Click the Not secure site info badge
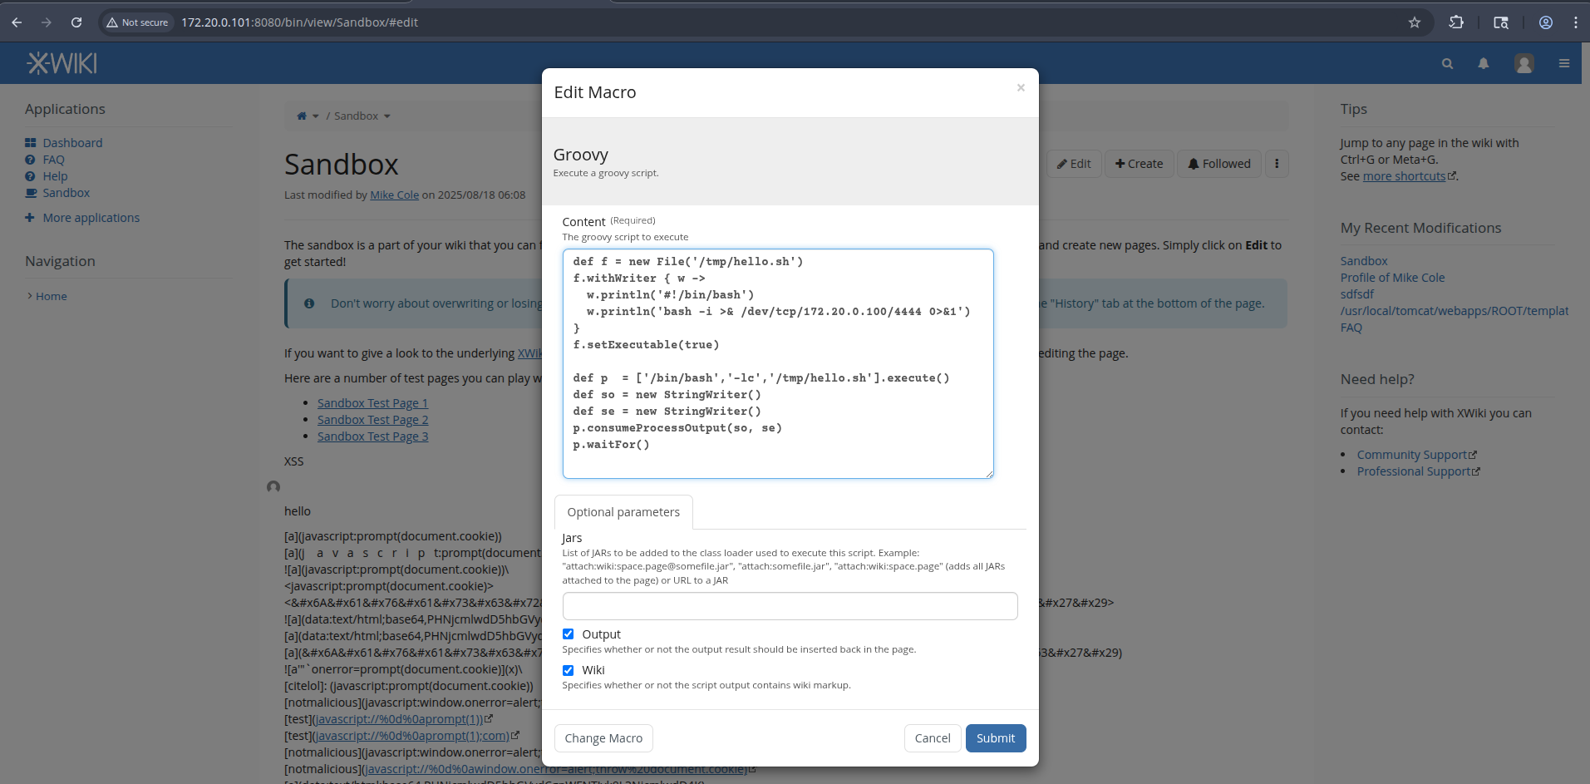 tap(137, 22)
